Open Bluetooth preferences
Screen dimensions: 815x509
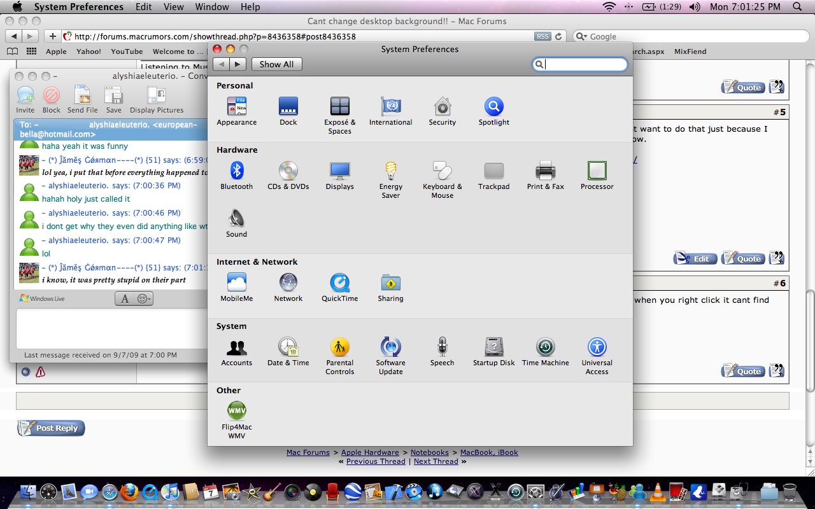pyautogui.click(x=236, y=176)
